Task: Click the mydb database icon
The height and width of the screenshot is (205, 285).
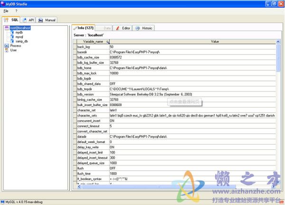Action: point(12,32)
